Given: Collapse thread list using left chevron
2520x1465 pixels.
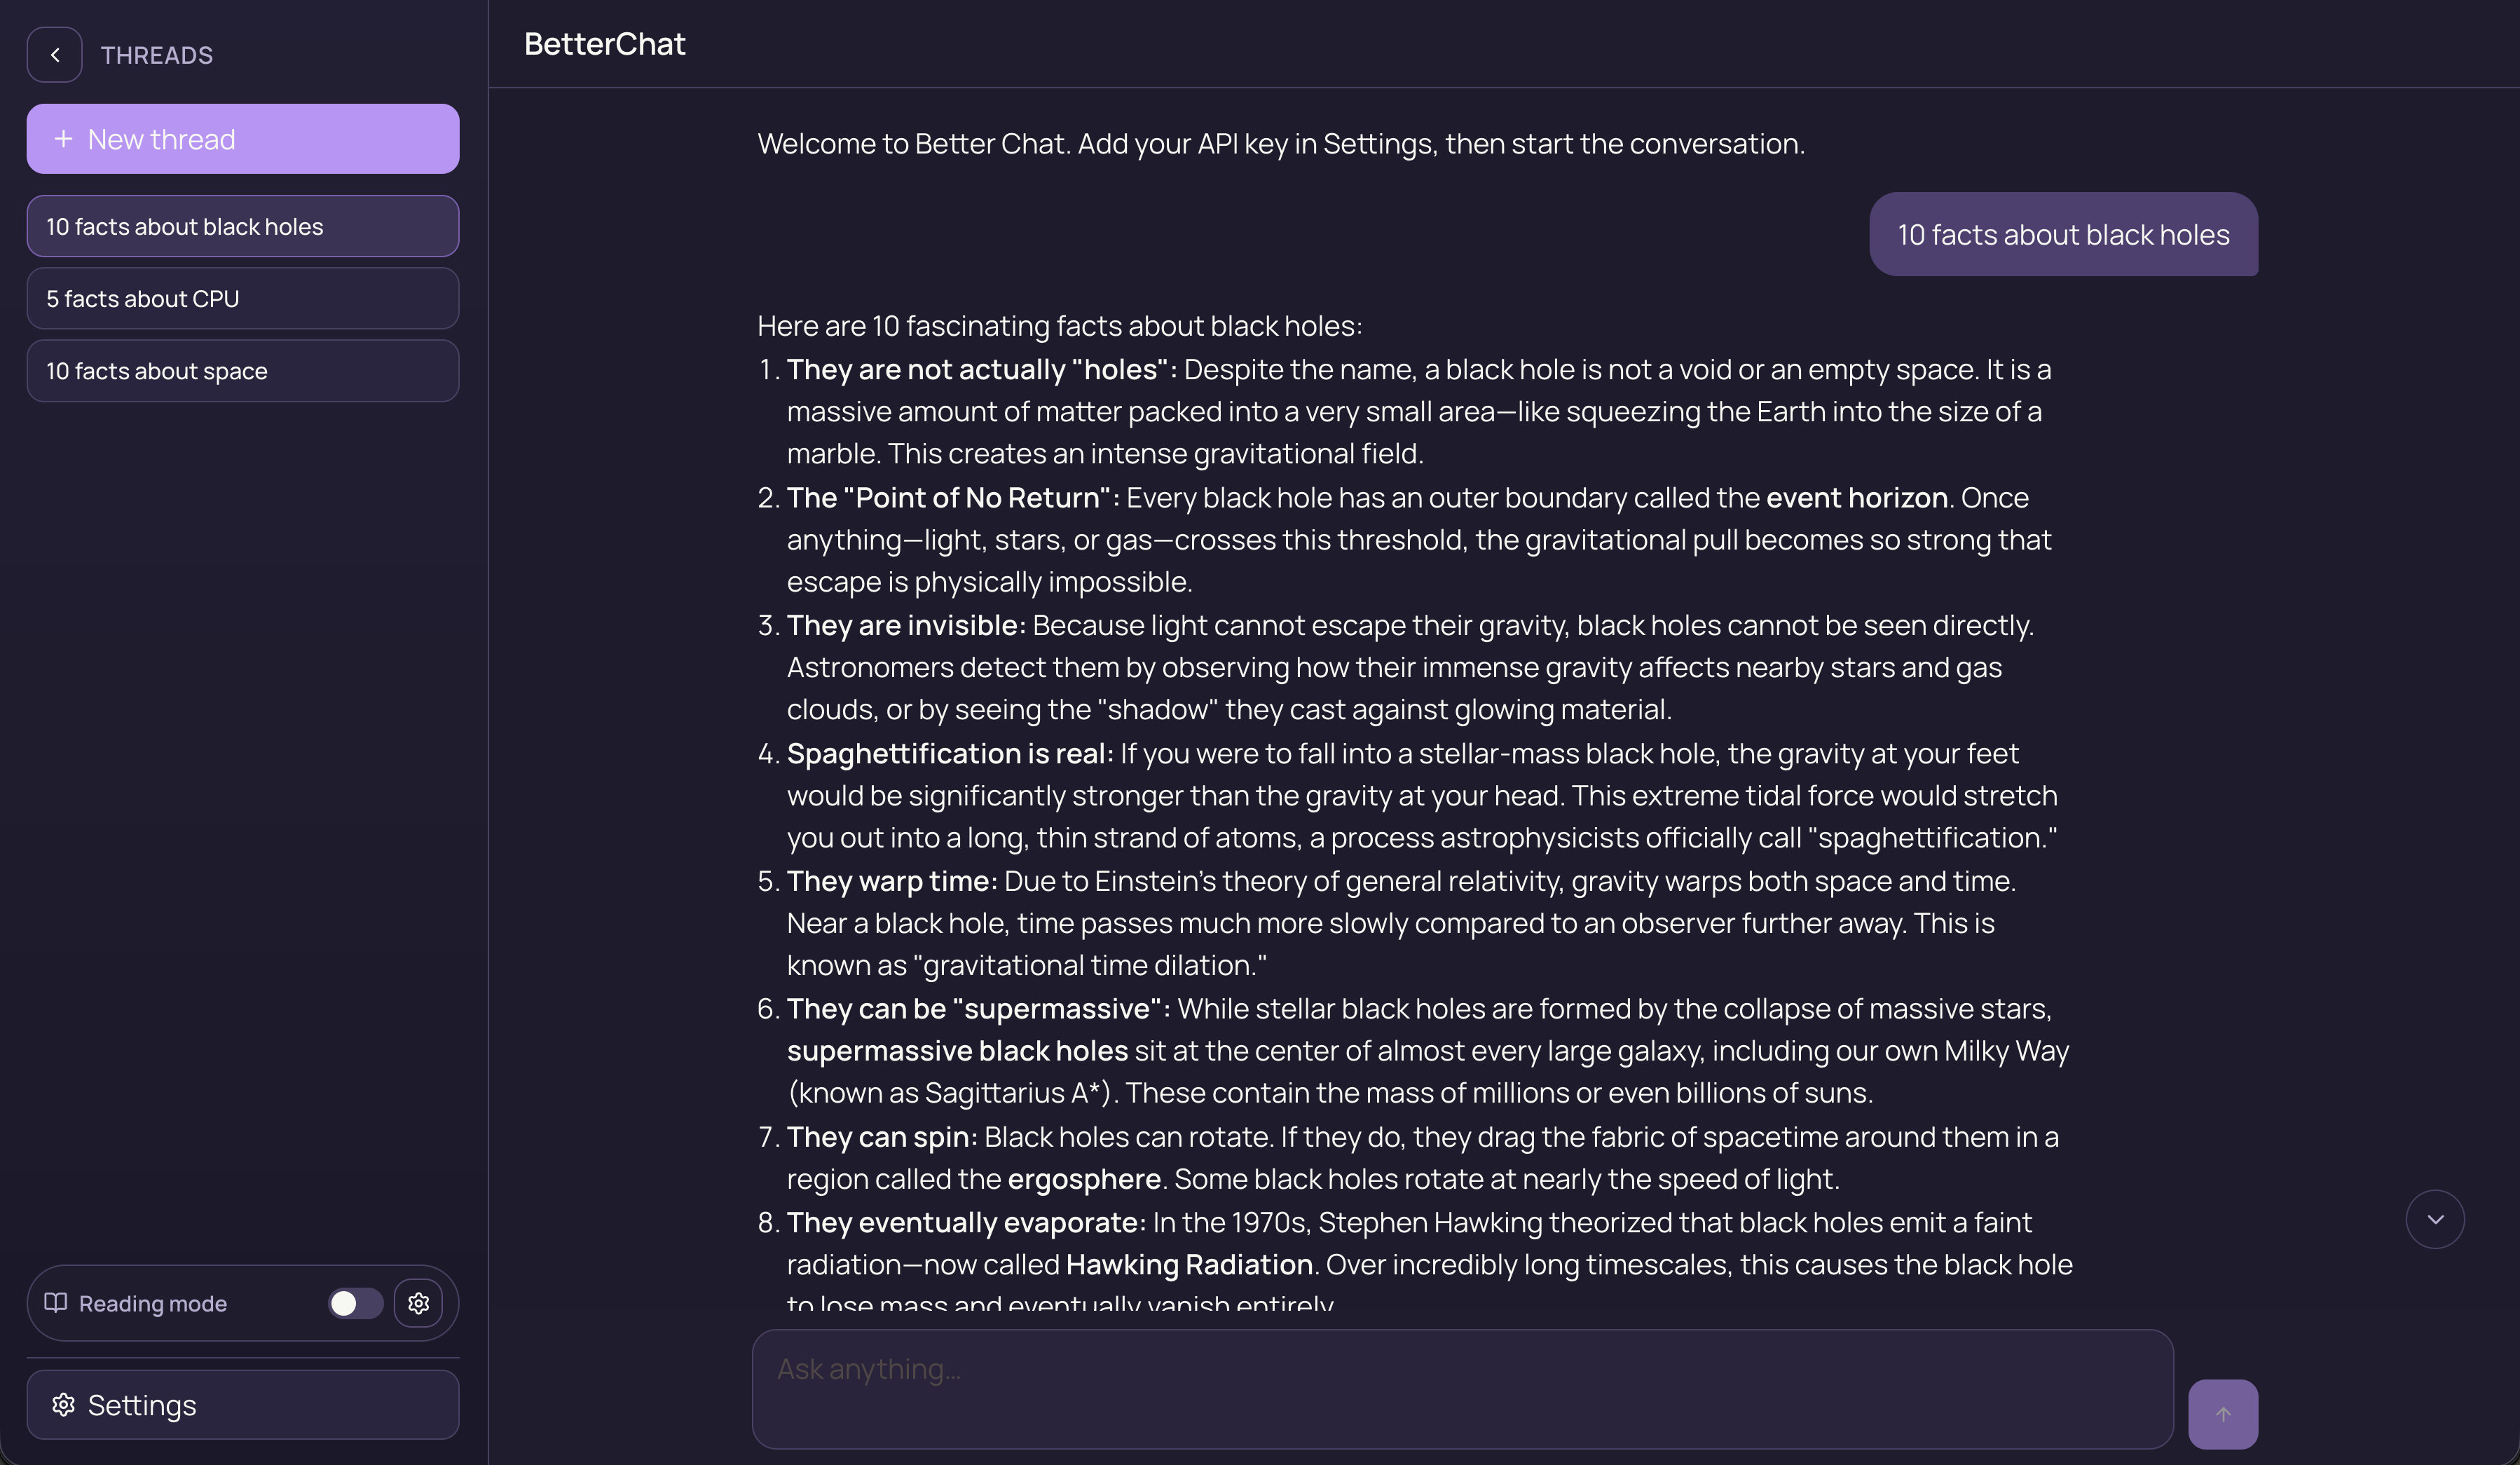Looking at the screenshot, I should point(55,54).
